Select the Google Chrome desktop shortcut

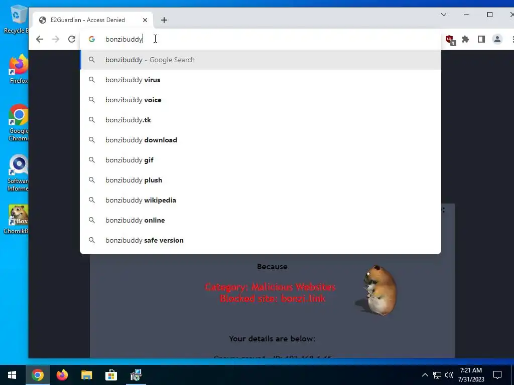click(19, 123)
